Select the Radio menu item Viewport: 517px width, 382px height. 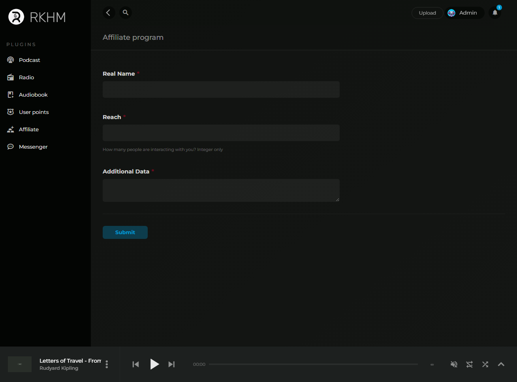point(26,77)
